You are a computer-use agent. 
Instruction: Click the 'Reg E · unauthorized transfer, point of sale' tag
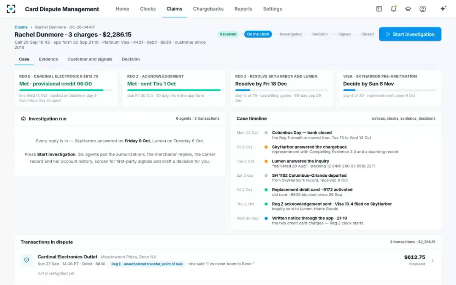tap(147, 264)
